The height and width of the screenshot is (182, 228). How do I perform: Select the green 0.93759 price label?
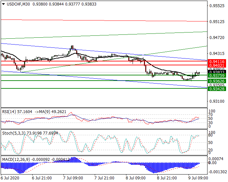[217, 75]
